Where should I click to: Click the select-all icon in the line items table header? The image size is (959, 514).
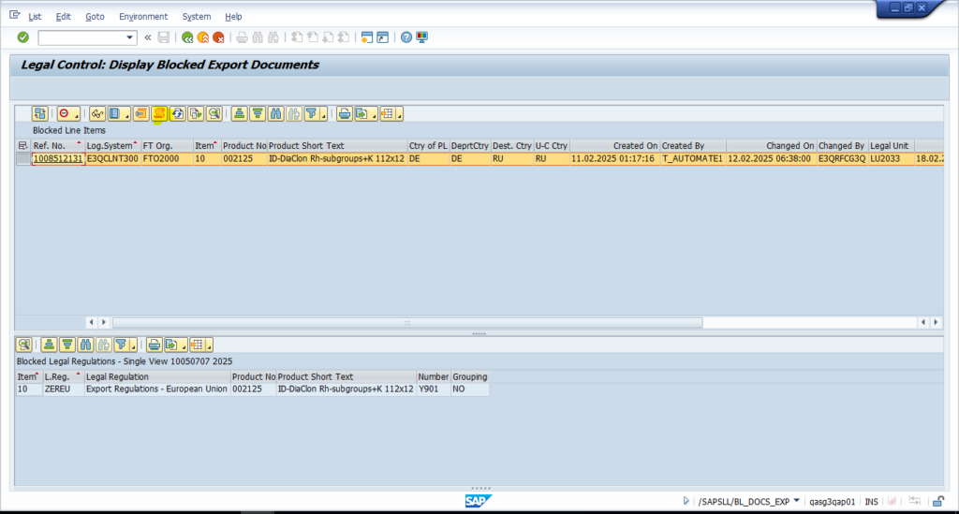coord(23,145)
